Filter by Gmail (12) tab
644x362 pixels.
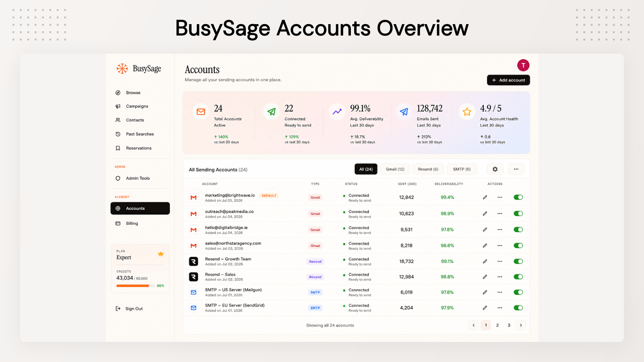tap(395, 169)
